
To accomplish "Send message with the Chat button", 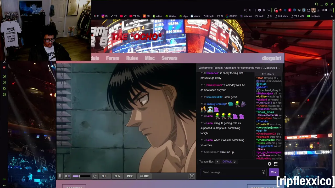I will pos(274,172).
